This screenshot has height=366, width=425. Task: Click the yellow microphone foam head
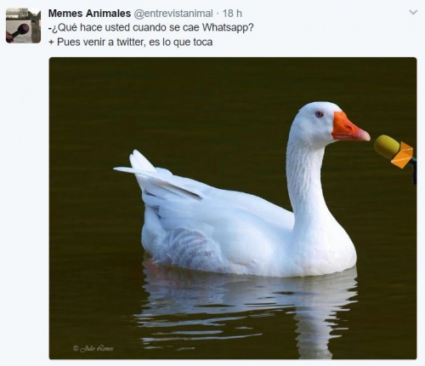(x=387, y=146)
